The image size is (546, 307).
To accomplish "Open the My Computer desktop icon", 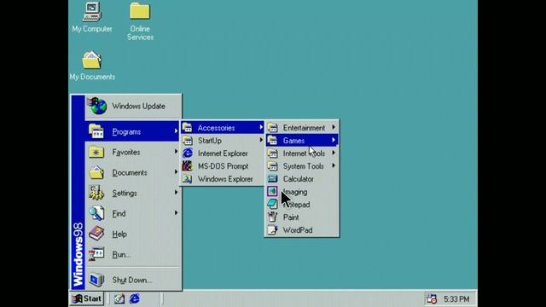I will click(x=91, y=12).
